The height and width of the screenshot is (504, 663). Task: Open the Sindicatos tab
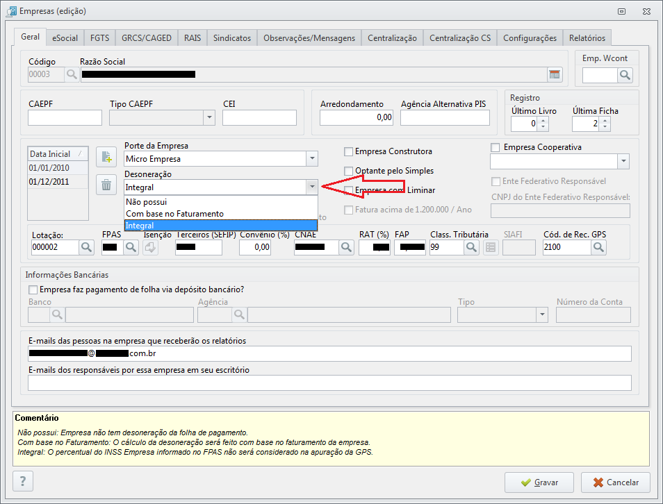click(232, 38)
